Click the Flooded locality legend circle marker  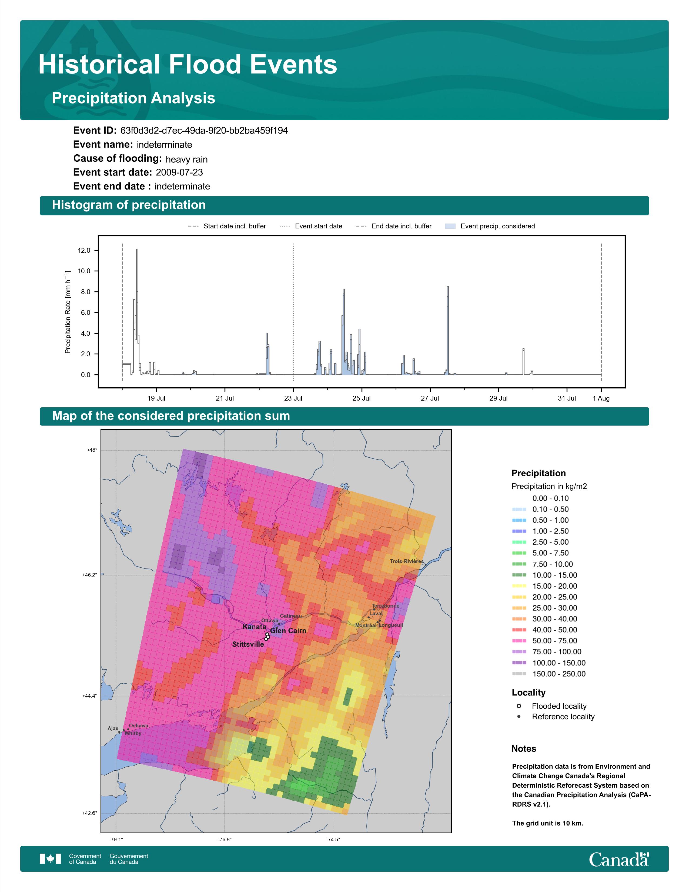[519, 706]
